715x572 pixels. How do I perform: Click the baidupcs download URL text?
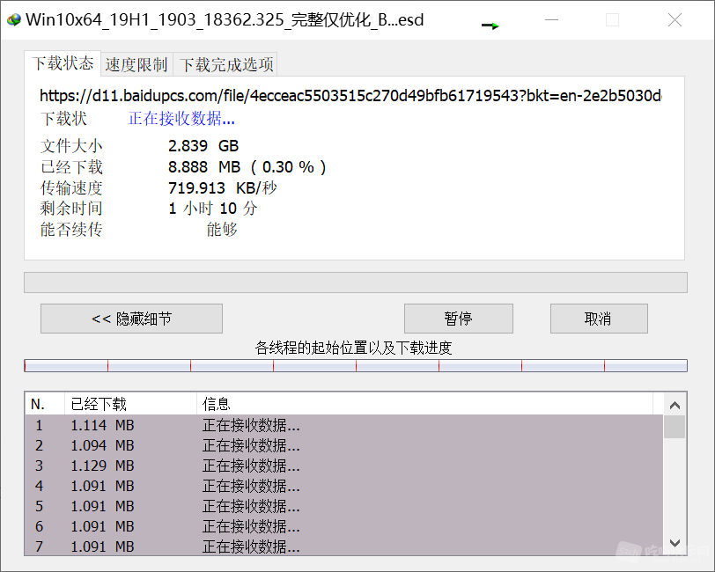pyautogui.click(x=350, y=96)
